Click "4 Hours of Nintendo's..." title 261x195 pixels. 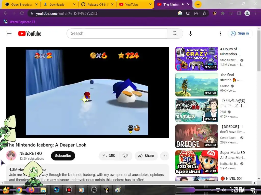(x=230, y=52)
